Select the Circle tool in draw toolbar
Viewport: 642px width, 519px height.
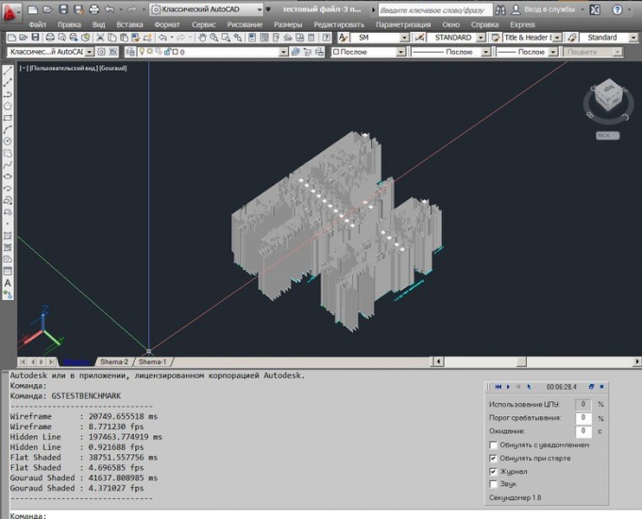tap(8, 142)
